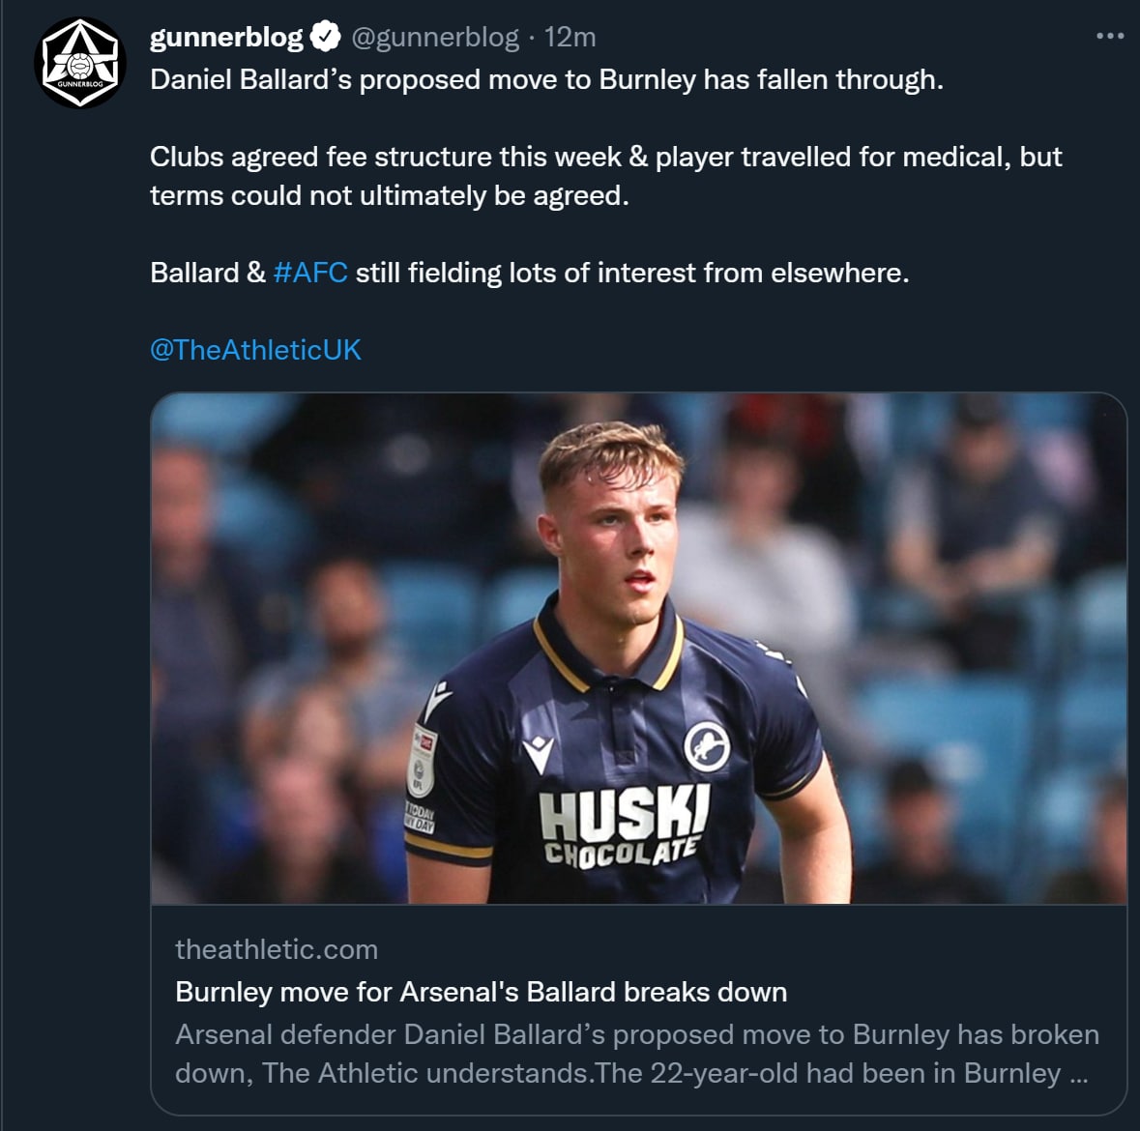Click the league sleeve badge on shirt
1140x1131 pixels.
click(424, 761)
